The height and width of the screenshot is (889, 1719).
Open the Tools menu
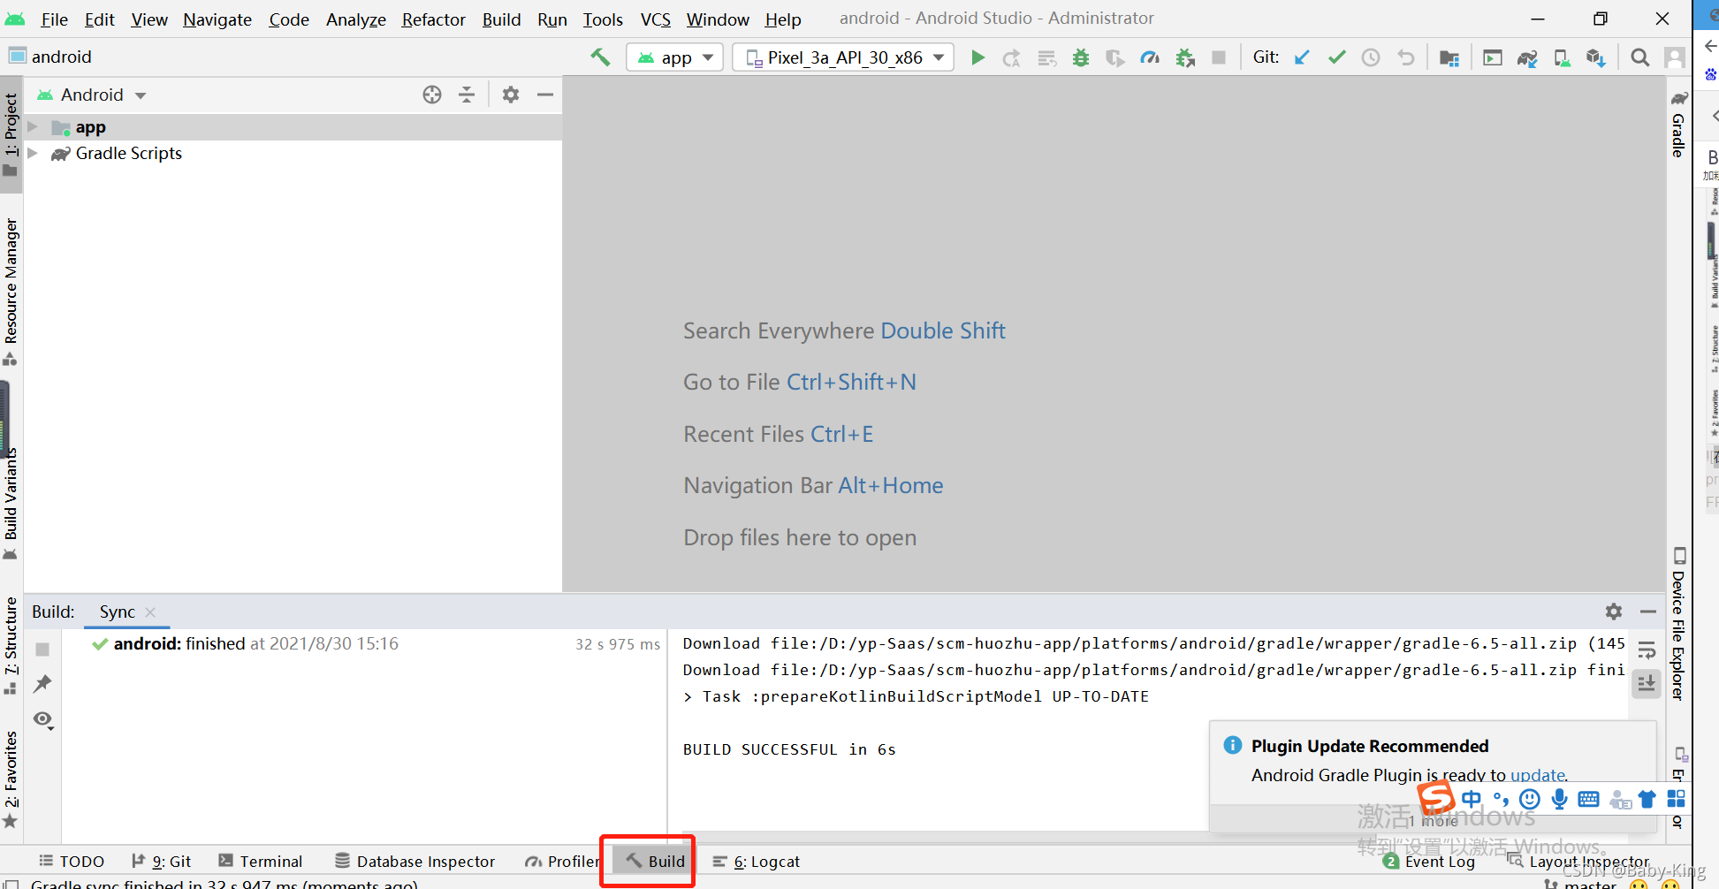(x=603, y=19)
